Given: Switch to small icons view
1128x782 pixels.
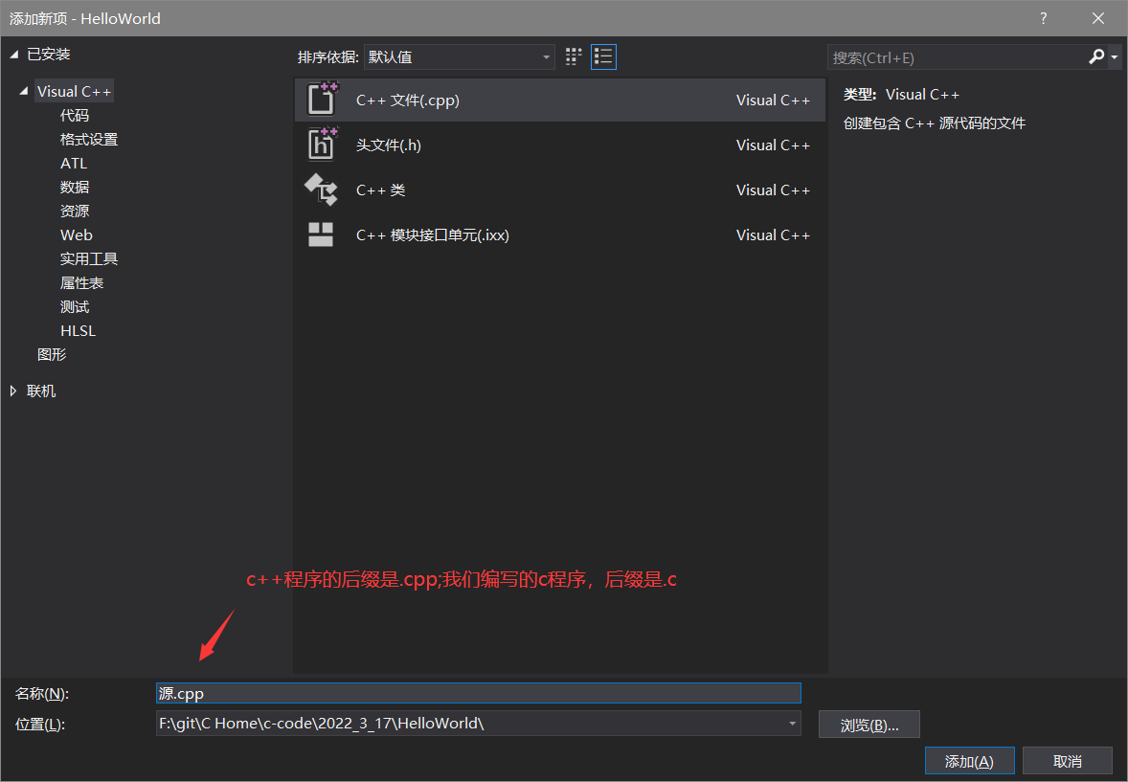Looking at the screenshot, I should pyautogui.click(x=574, y=56).
